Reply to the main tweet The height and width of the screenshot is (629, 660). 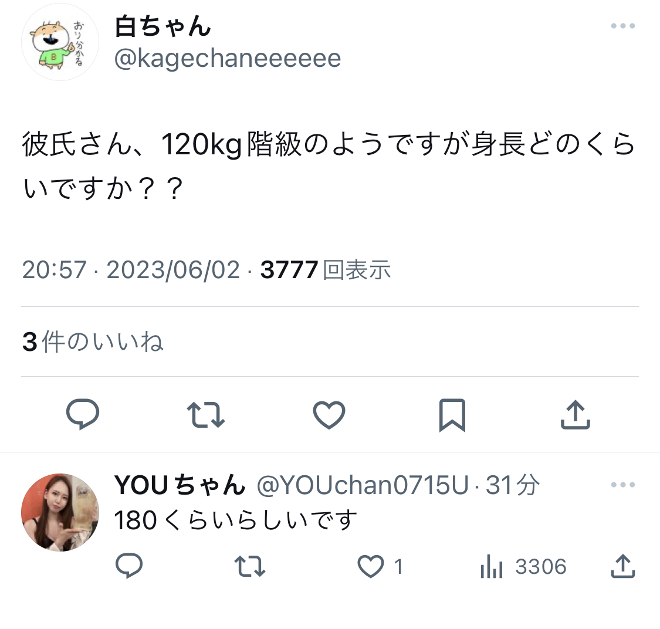pyautogui.click(x=83, y=414)
